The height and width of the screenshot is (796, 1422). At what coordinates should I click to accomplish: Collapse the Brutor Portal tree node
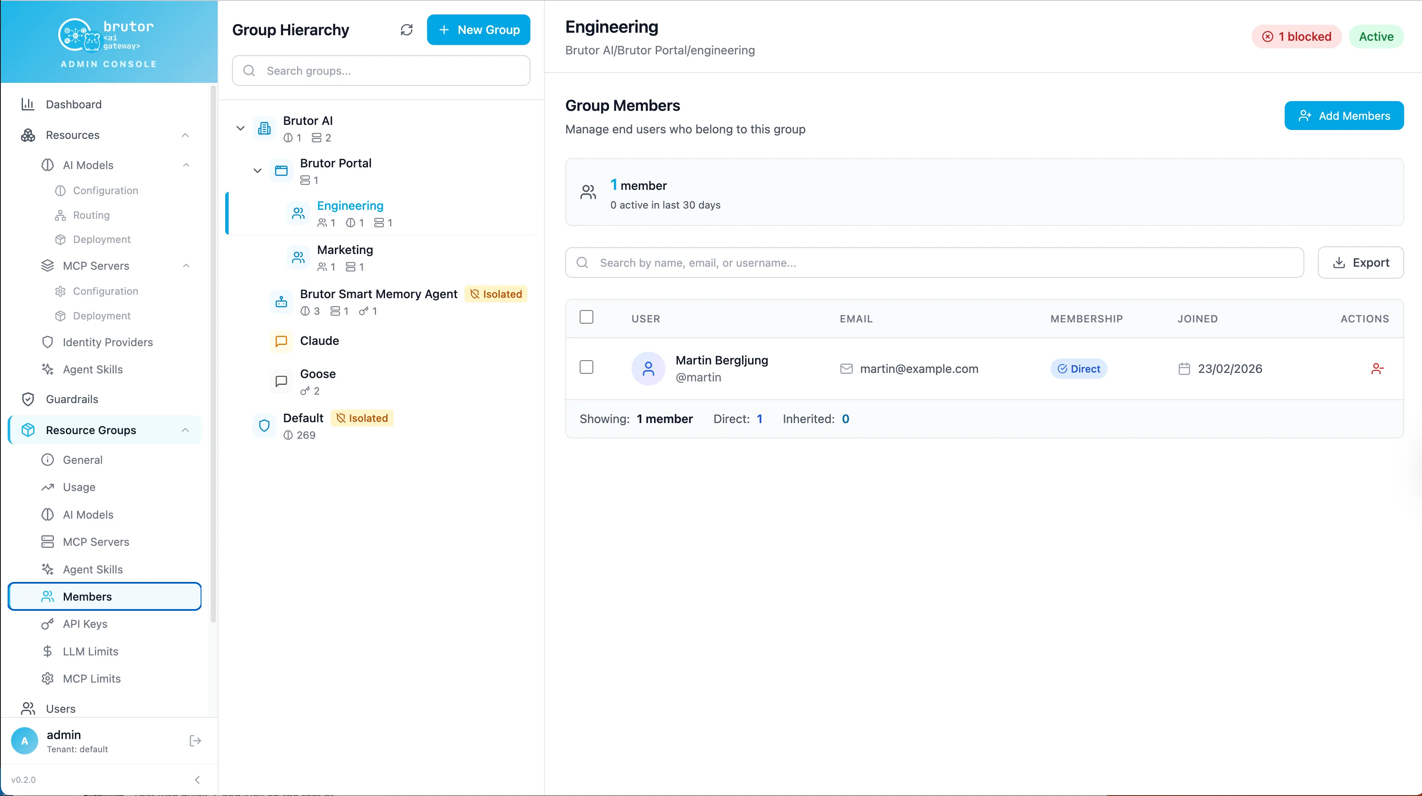257,170
